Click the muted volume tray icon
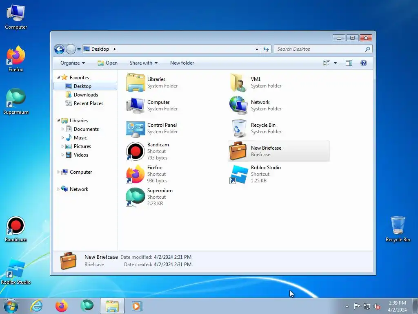 click(377, 306)
